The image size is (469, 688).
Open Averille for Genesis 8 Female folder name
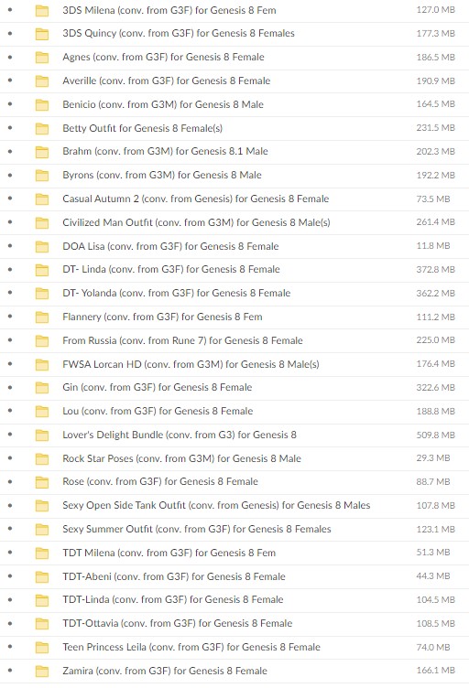(x=167, y=81)
